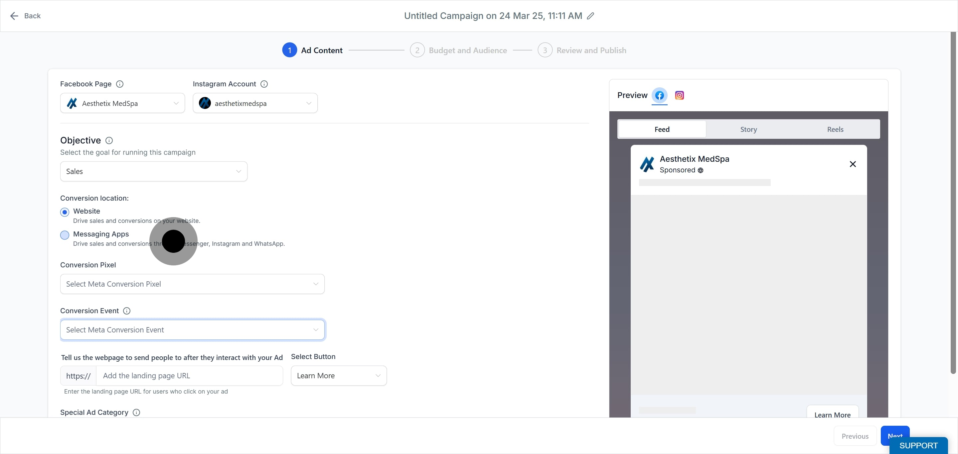Edit campaign name with pencil icon
This screenshot has width=958, height=454.
(x=590, y=16)
